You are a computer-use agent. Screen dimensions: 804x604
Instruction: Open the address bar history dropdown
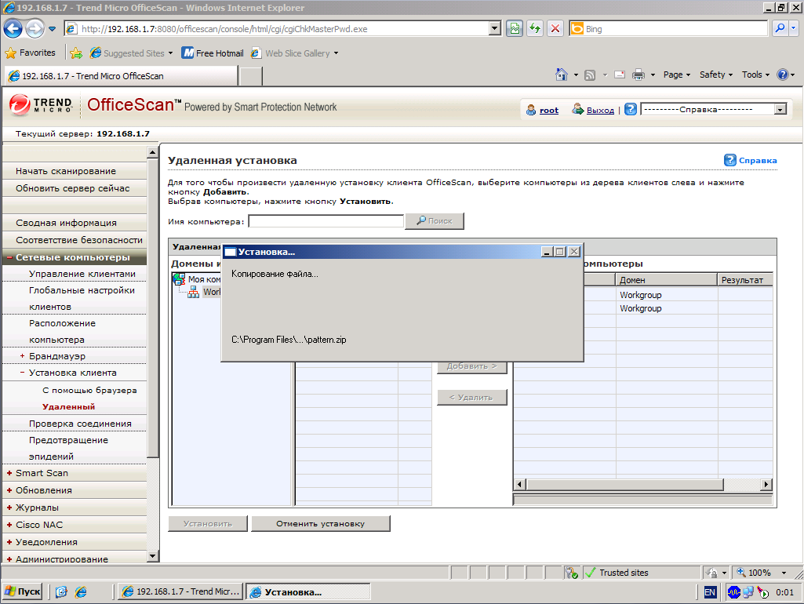[x=495, y=29]
